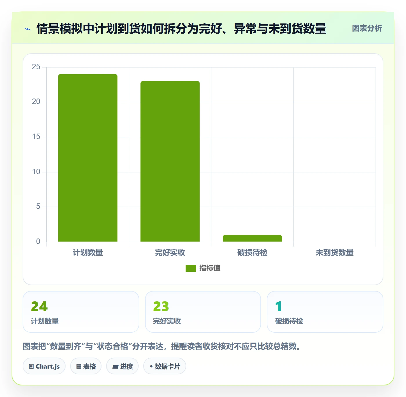
Task: Click the 完好实收 bar in chart
Action: 170,161
